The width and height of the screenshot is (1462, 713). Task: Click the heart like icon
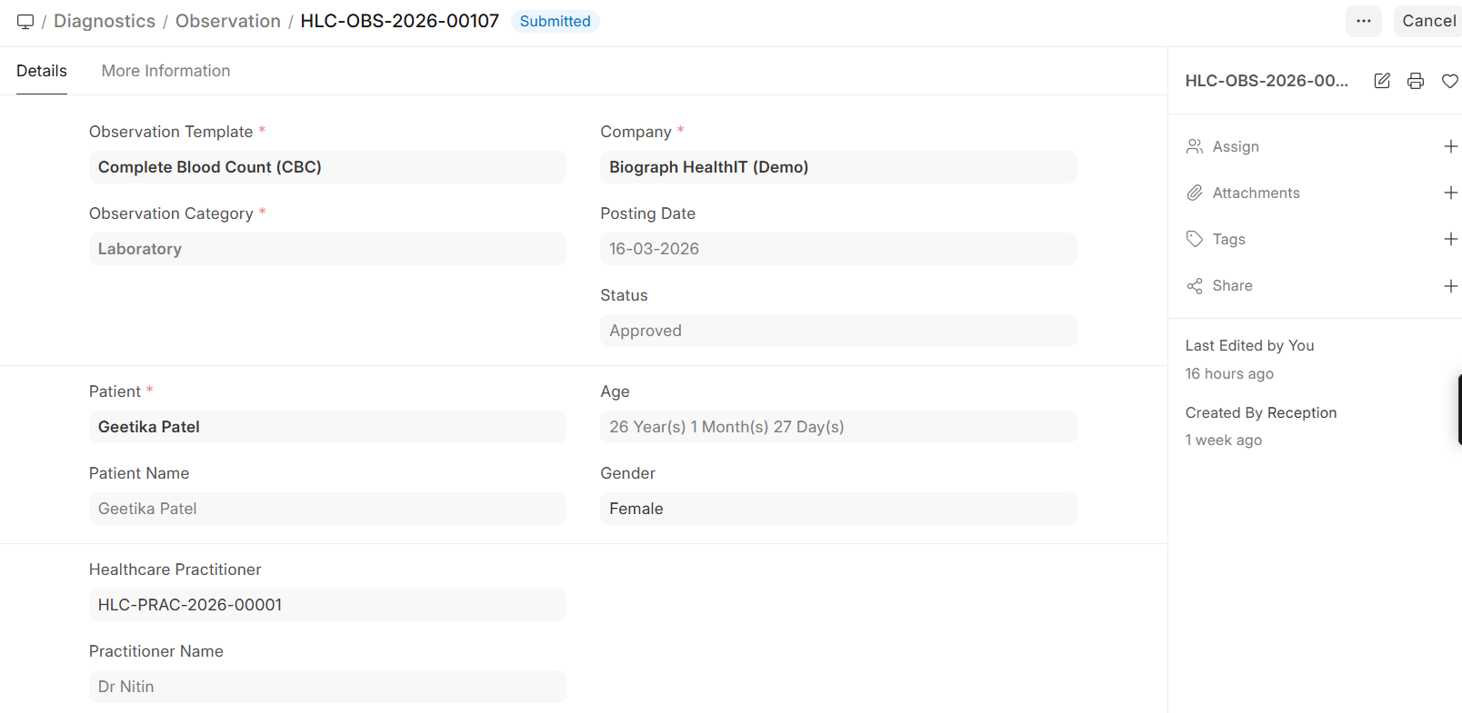click(1449, 81)
